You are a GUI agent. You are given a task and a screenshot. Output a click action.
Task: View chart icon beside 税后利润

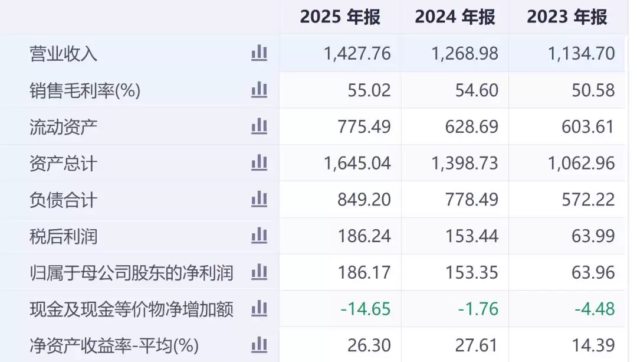click(x=259, y=236)
